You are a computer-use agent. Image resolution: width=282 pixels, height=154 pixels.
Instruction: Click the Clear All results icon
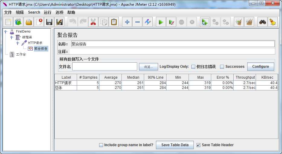click(x=249, y=22)
